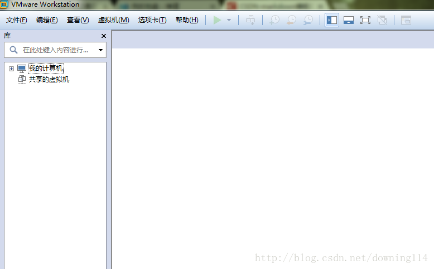Open the 查看(V) menu
Image resolution: width=434 pixels, height=269 pixels.
coord(78,20)
